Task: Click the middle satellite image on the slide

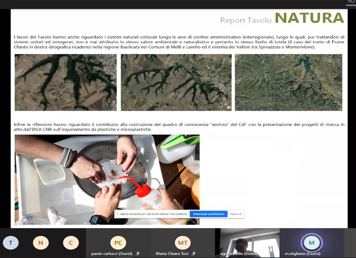Action: coord(176,82)
